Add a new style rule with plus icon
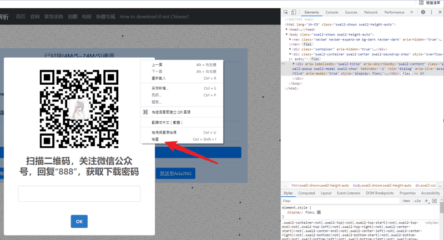The image size is (444, 240). pyautogui.click(x=426, y=201)
